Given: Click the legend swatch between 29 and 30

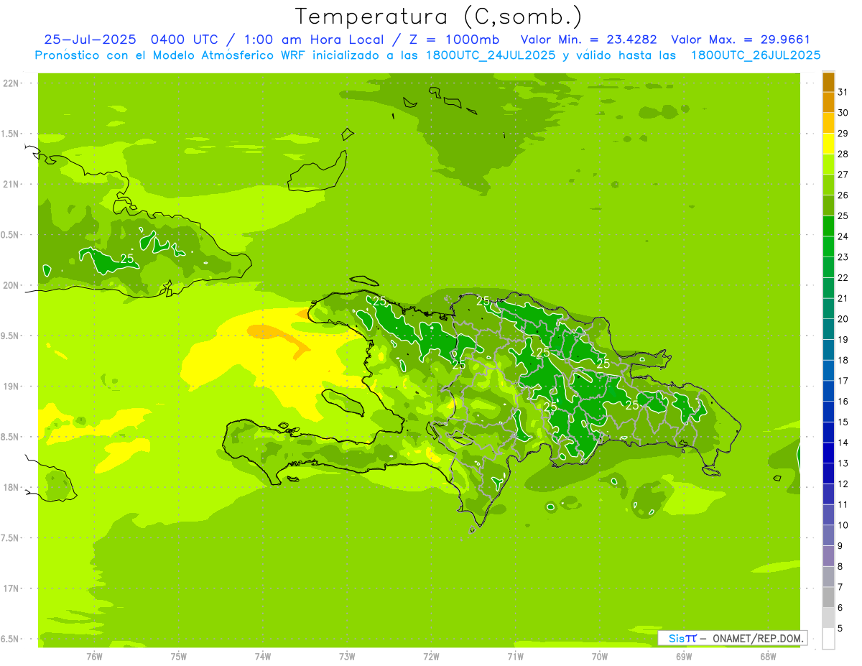Looking at the screenshot, I should [x=828, y=123].
